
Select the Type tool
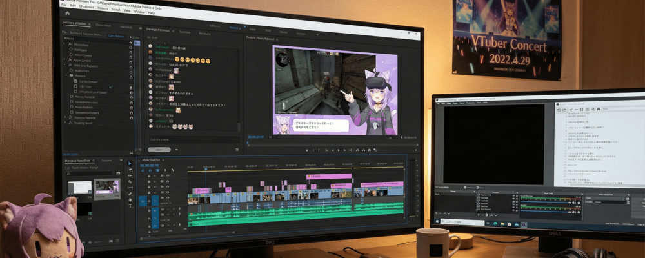click(130, 206)
